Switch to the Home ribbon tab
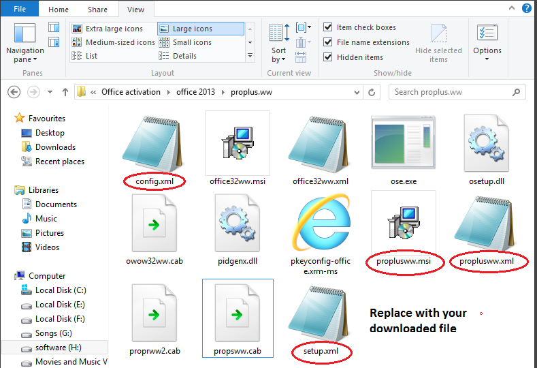This screenshot has width=537, height=368. coord(59,10)
